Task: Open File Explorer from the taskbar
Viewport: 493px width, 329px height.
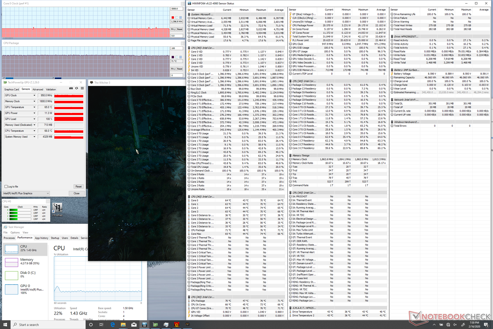Action: coord(123,325)
